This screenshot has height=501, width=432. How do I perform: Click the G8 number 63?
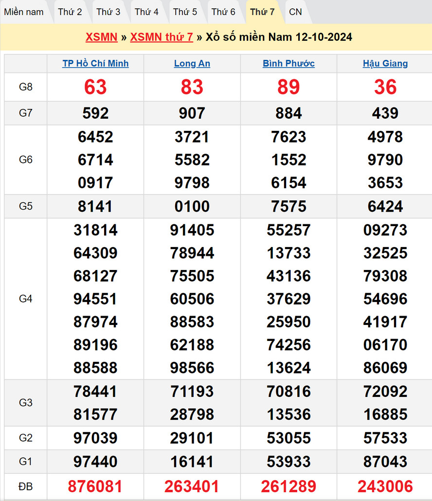pos(95,87)
